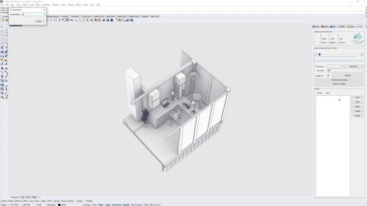Open the blue help question-mark icon

click(x=132, y=21)
